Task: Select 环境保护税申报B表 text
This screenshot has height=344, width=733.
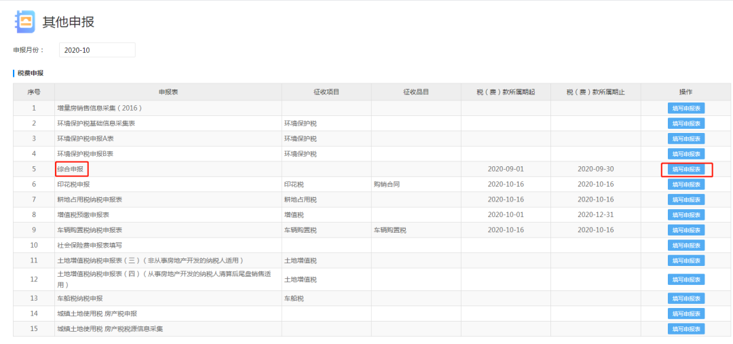Action: tap(86, 154)
